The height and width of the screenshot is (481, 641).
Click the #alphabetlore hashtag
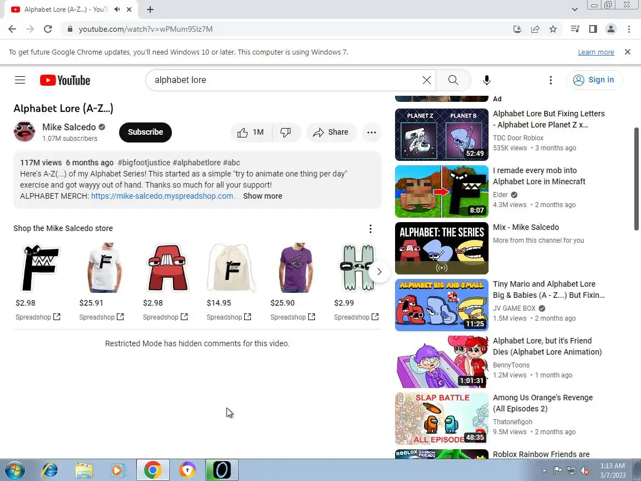[x=196, y=163]
